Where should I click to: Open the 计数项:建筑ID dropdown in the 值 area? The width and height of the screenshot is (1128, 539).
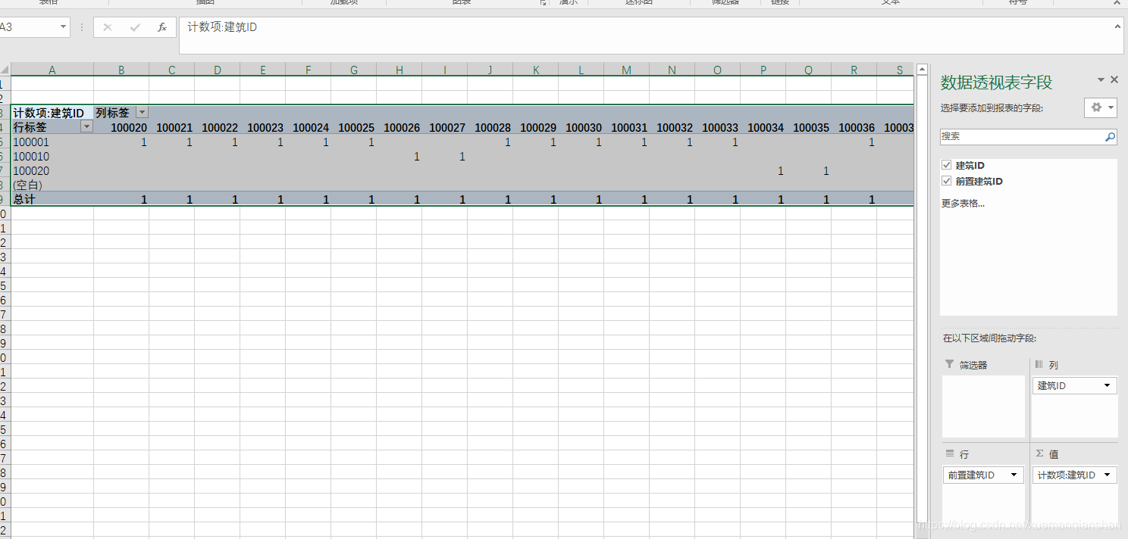click(x=1108, y=475)
